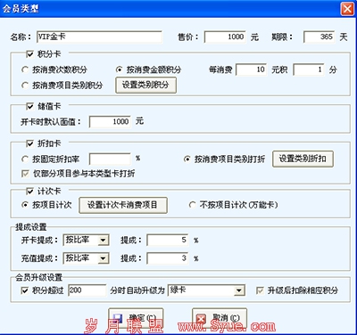Toggle the 储值卡 checkbox
Viewport: 357px width, 335px height.
click(x=29, y=106)
